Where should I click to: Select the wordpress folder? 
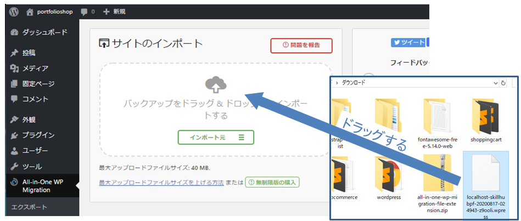[389, 177]
